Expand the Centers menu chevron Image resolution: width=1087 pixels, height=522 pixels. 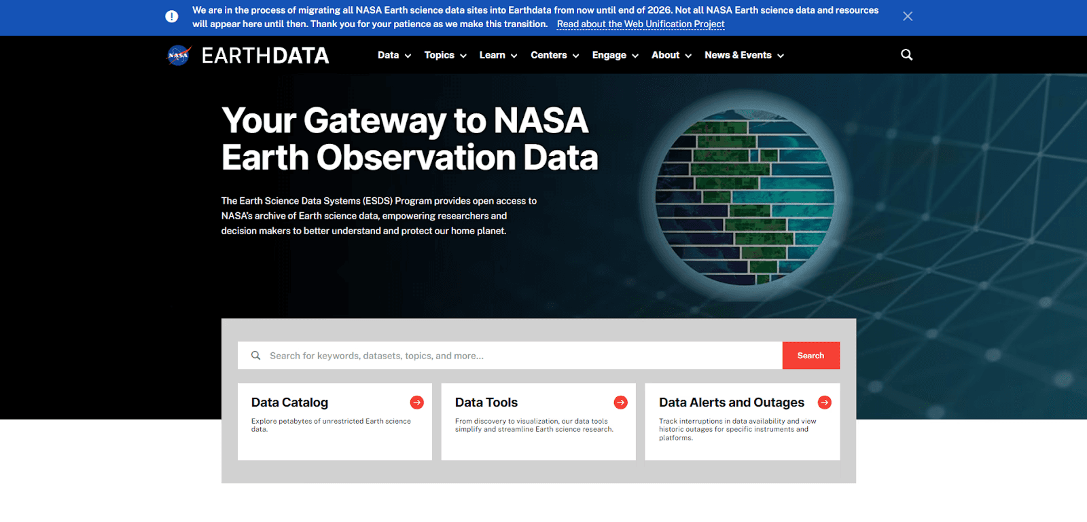[576, 56]
